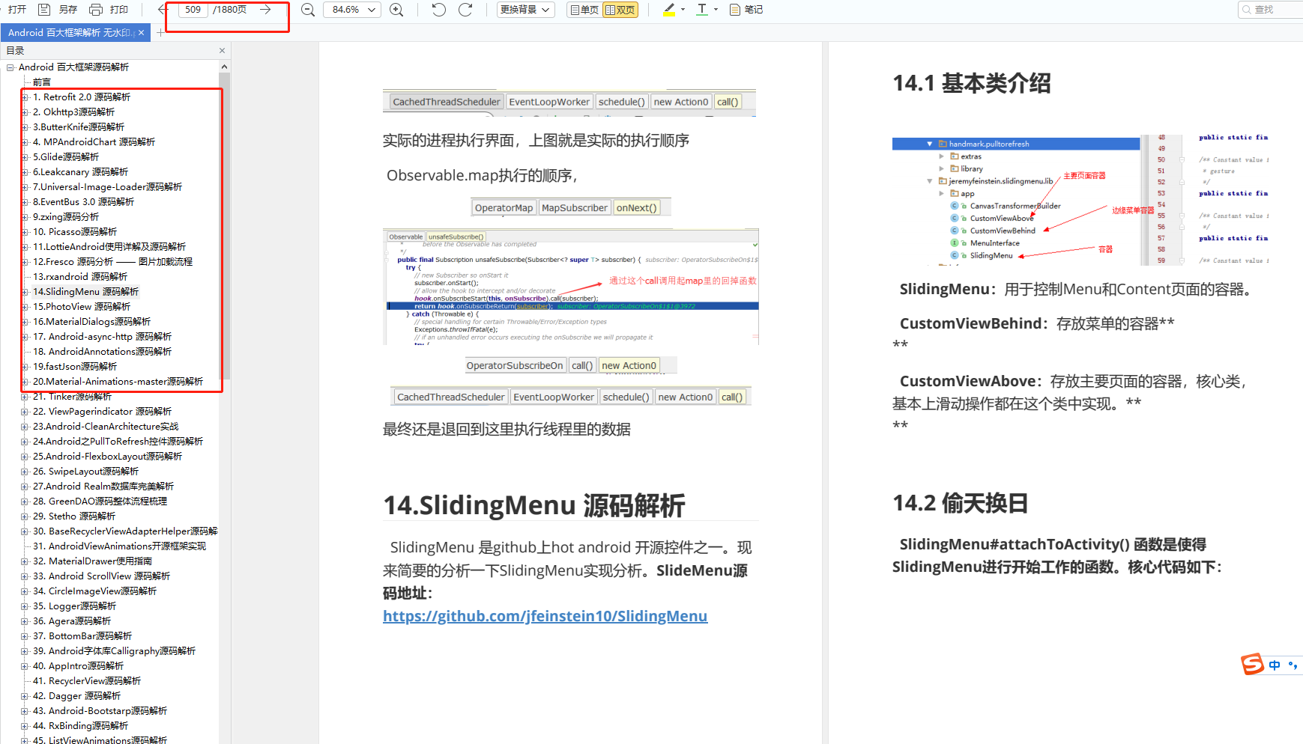
Task: Click the outline panel scroll-up arrow
Action: [x=224, y=67]
